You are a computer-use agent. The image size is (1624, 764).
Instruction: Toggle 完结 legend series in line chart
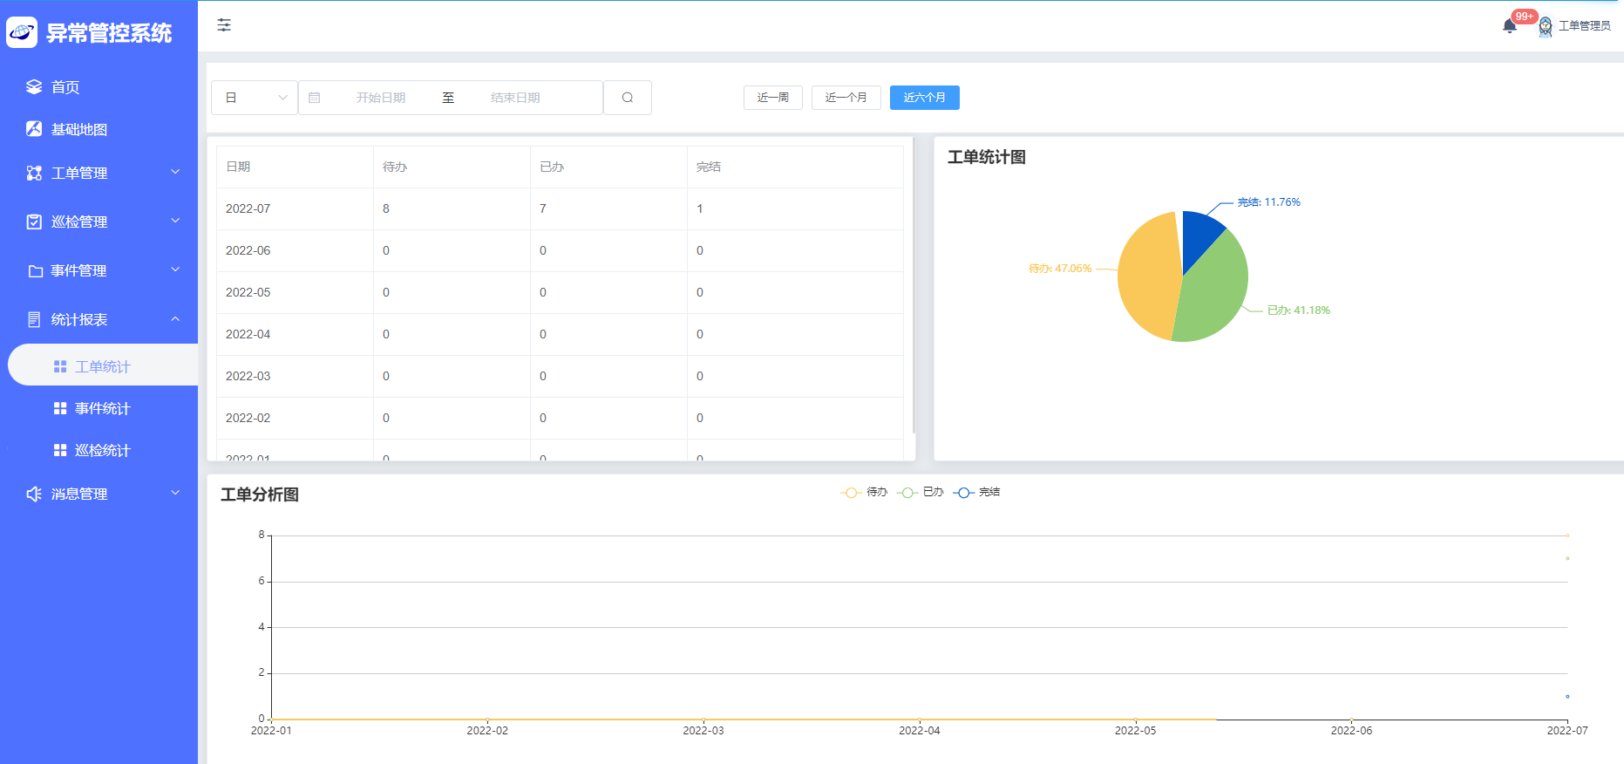click(x=976, y=492)
